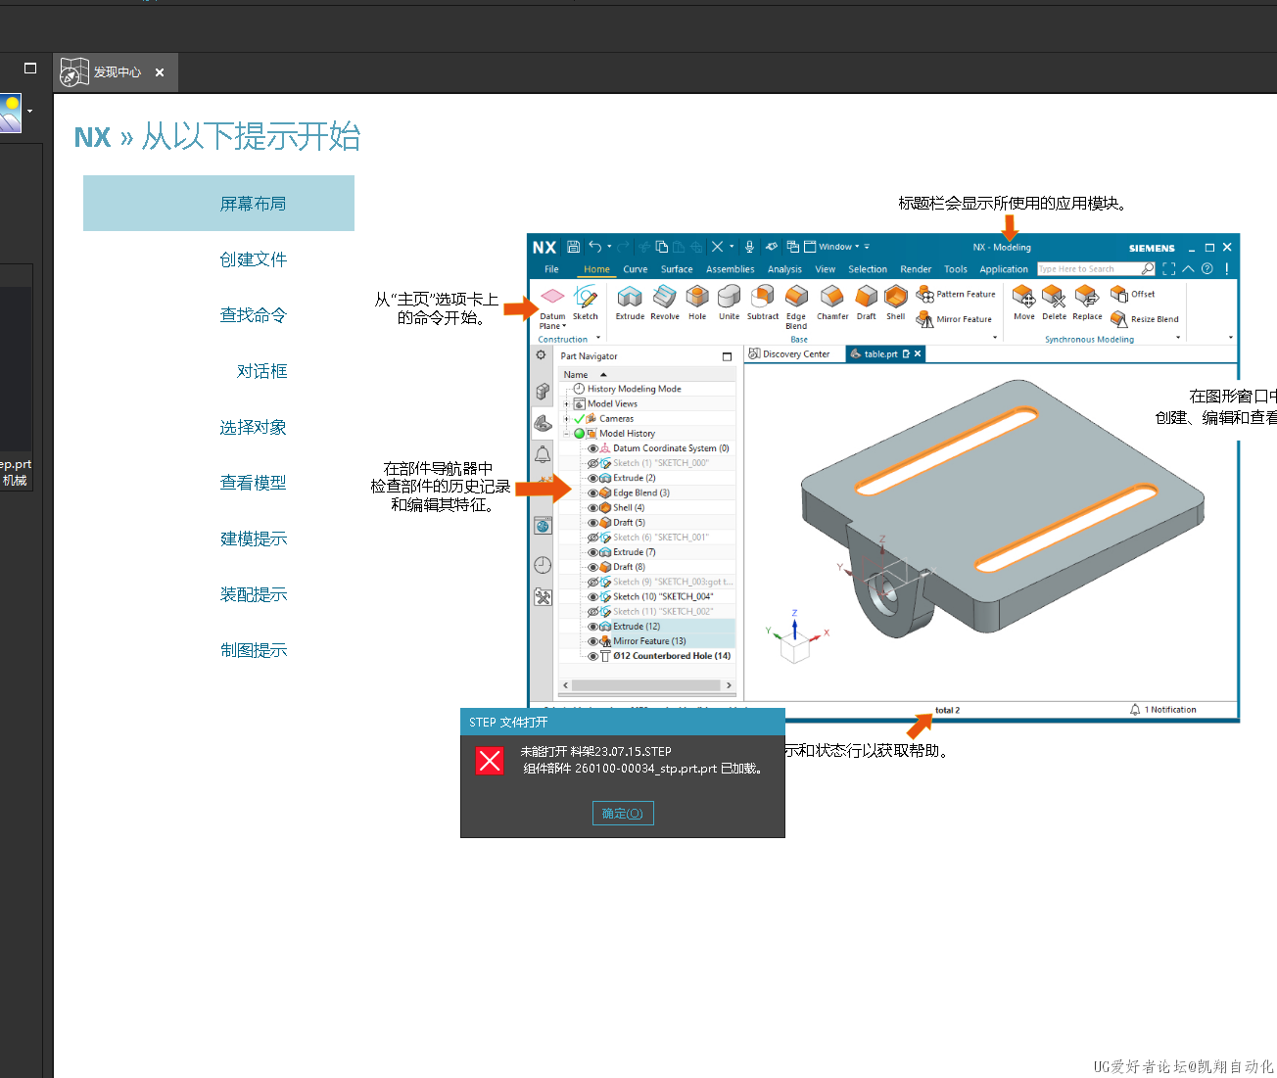Expand the Model Views node in Part Navigator
This screenshot has height=1078, width=1277.
(566, 403)
